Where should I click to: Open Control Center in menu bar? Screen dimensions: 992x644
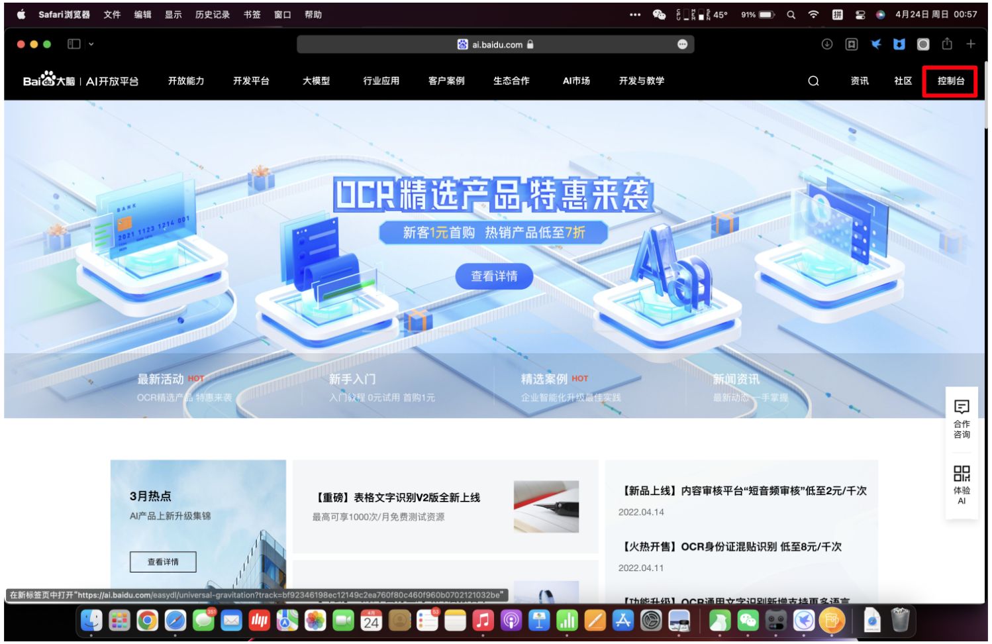pyautogui.click(x=860, y=14)
